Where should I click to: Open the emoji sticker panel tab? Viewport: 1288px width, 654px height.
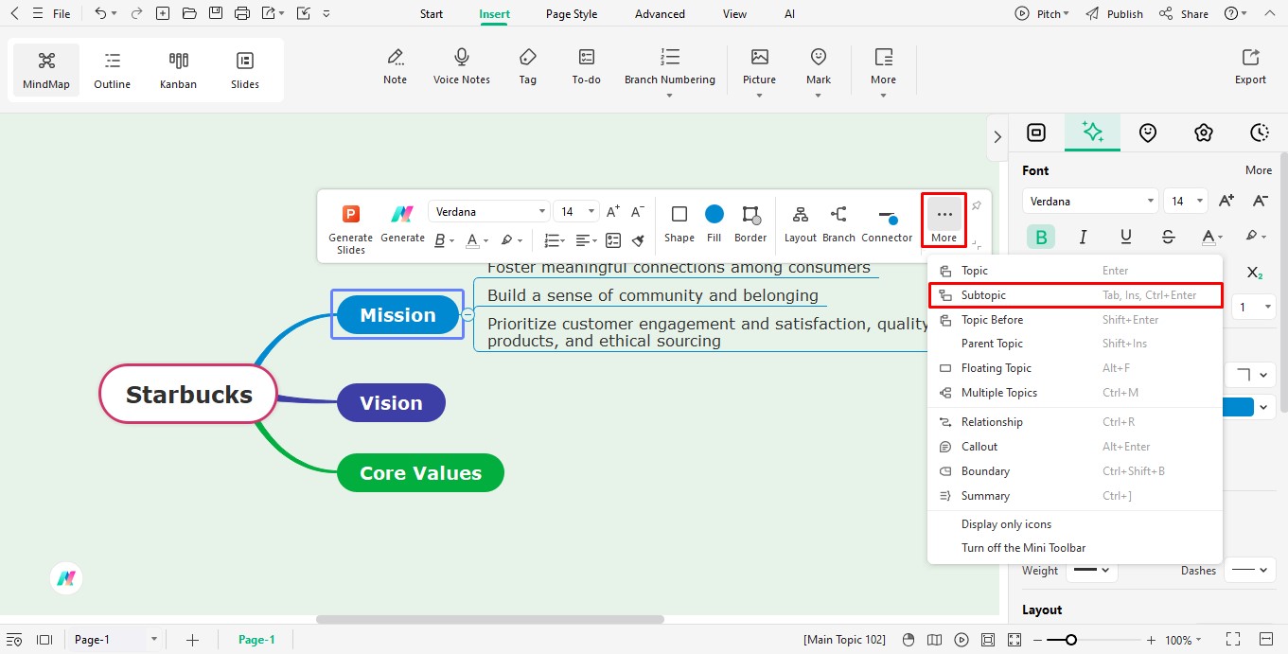pos(1148,133)
